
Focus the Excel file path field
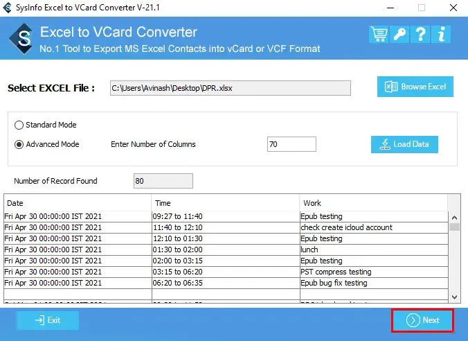point(231,88)
